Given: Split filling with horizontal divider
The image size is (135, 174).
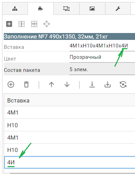Looking at the screenshot, I should 34,24.
